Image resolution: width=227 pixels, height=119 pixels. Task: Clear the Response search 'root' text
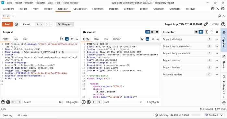pos(140,102)
